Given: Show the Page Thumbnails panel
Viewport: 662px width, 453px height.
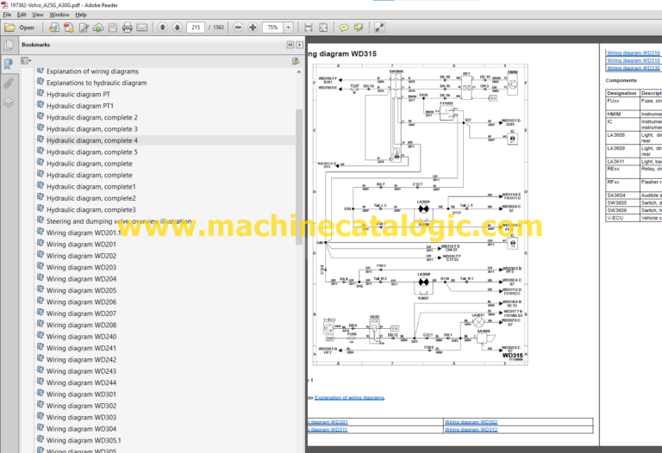Looking at the screenshot, I should (9, 45).
